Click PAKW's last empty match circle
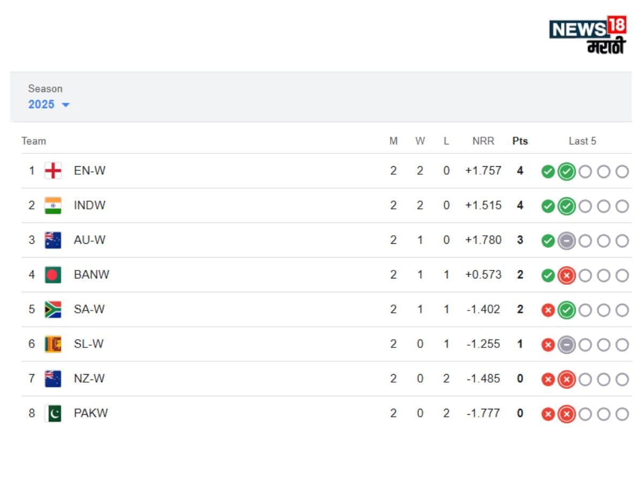This screenshot has width=642, height=481. point(622,414)
